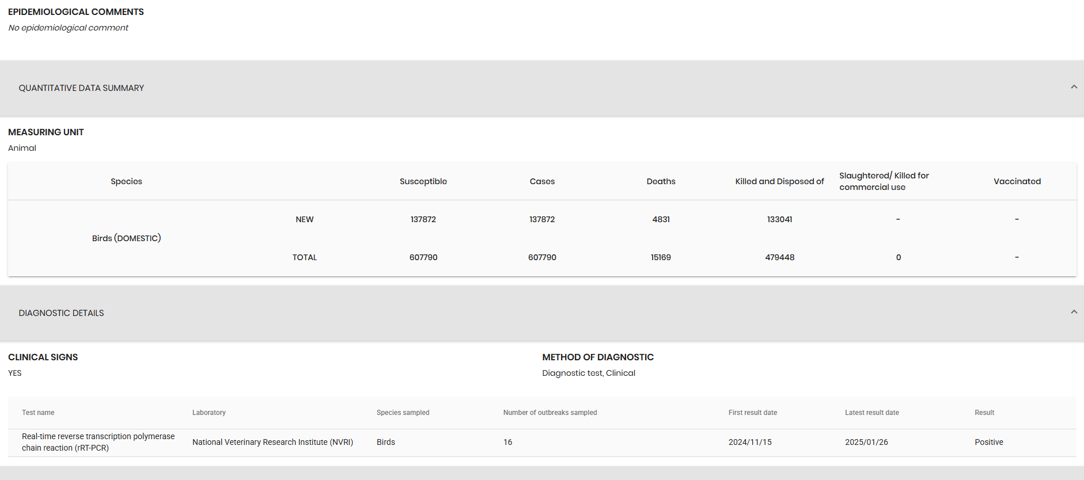Click the Test name column header

[38, 413]
